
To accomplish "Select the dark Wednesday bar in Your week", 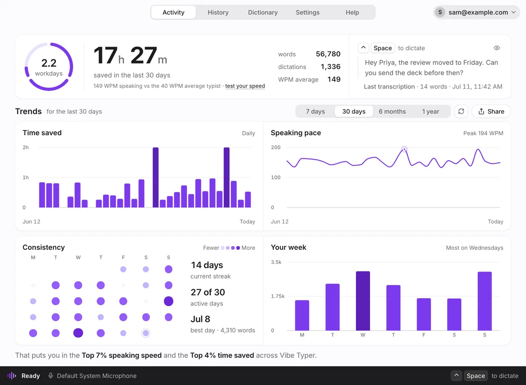I will point(363,301).
